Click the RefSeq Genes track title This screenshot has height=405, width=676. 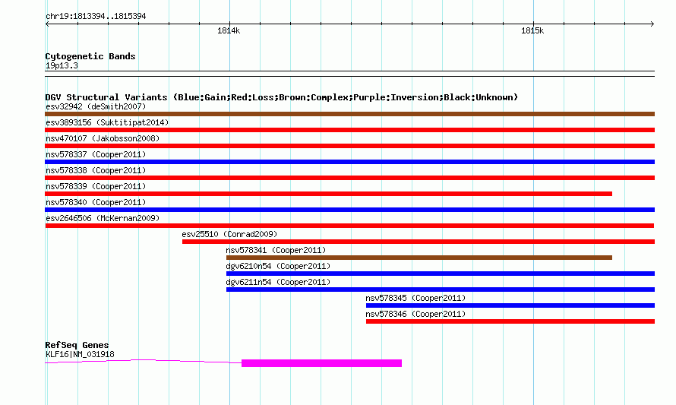coord(77,345)
